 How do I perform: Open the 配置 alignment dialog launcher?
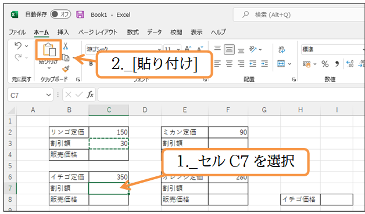click(x=294, y=79)
